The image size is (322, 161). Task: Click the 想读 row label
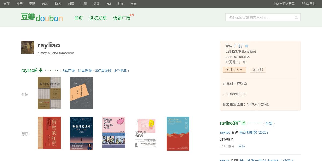point(25,134)
